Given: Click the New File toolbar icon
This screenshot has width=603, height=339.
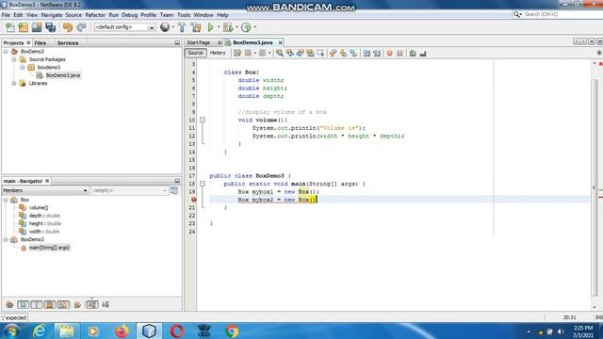Looking at the screenshot, I should tap(10, 27).
